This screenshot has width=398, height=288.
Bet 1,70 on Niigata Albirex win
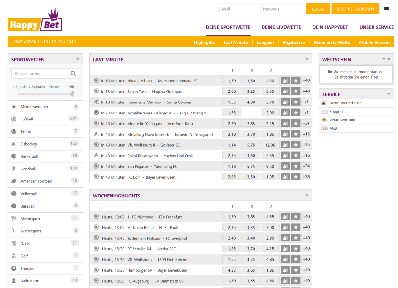click(x=232, y=81)
